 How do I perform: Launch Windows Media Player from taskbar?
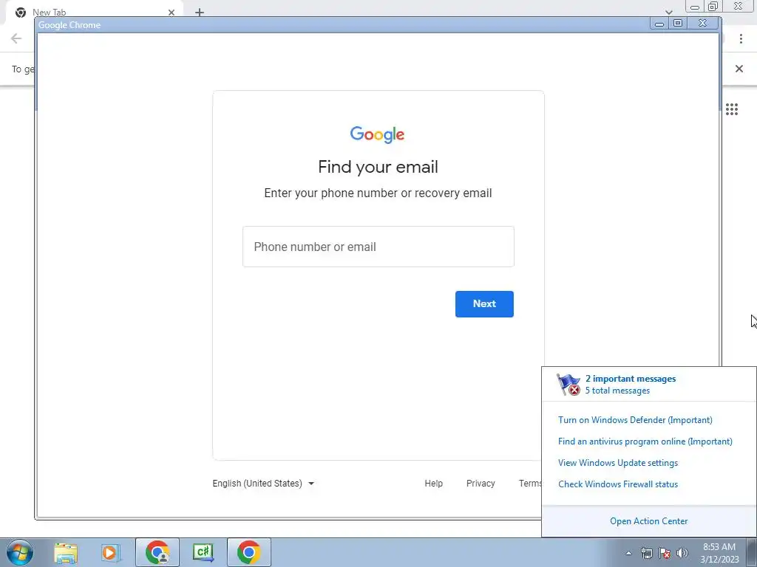tap(111, 552)
